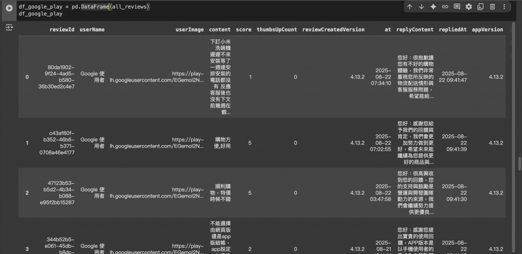Add a comment to the cell
Screen dimensions: 522x254
pyautogui.click(x=457, y=7)
